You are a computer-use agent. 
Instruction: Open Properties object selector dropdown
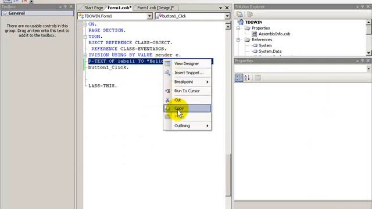coord(368,69)
